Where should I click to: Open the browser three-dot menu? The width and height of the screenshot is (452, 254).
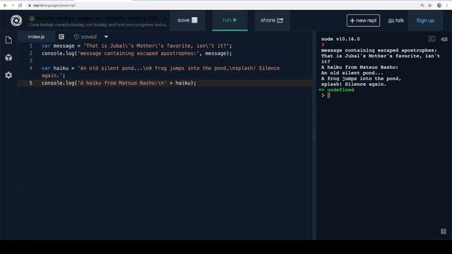[447, 5]
